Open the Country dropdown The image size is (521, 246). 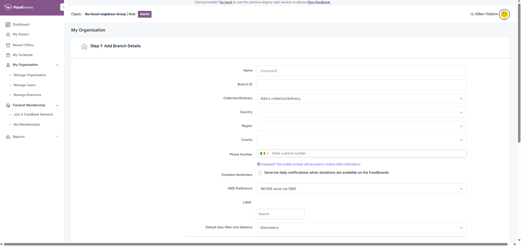362,113
